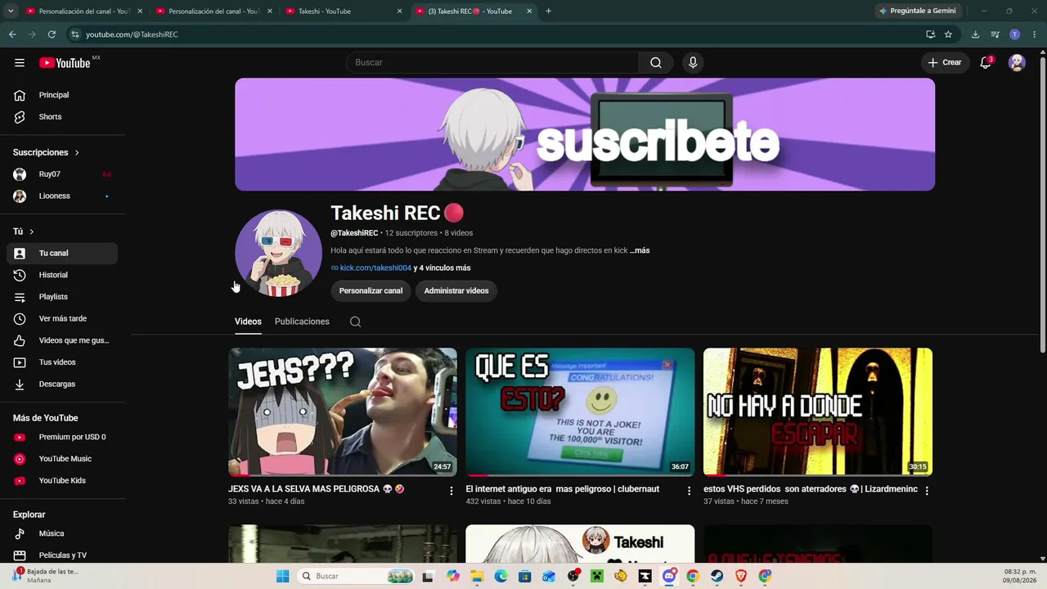The image size is (1047, 589).
Task: Switch to first 'Personalización del canal' tab
Action: tap(83, 11)
